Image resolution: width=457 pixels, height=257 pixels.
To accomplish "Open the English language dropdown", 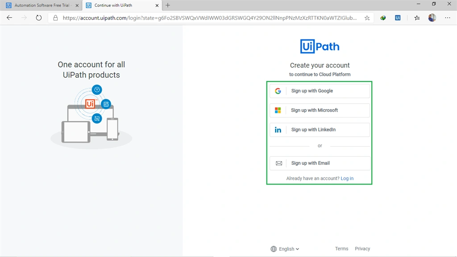I will [289, 249].
